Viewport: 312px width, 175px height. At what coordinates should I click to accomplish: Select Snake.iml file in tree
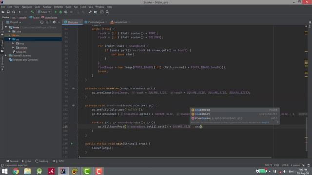pyautogui.click(x=19, y=52)
